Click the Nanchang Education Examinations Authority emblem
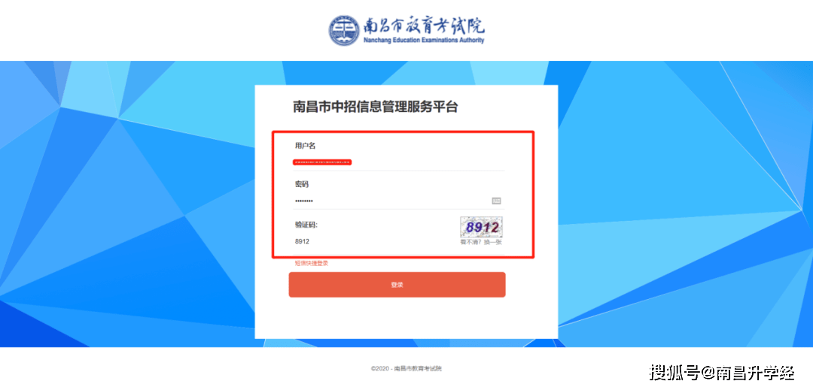Viewport: 813px width, 390px height. (x=344, y=31)
